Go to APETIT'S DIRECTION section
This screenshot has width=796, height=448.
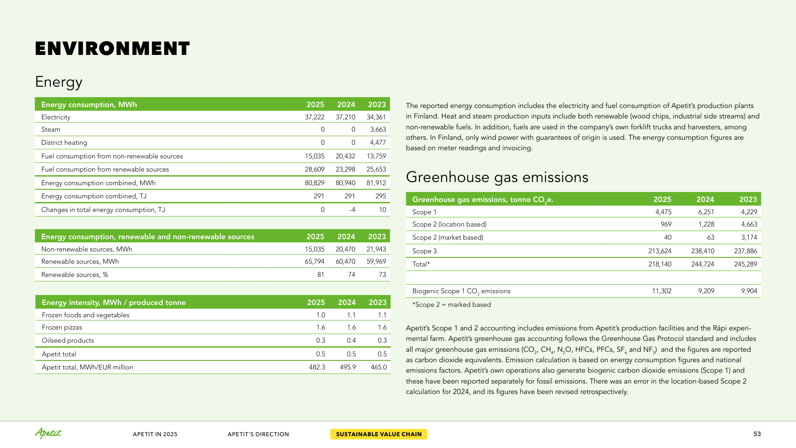pyautogui.click(x=258, y=434)
